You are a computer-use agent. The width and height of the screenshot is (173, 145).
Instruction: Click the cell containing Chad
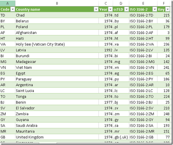click(57, 15)
